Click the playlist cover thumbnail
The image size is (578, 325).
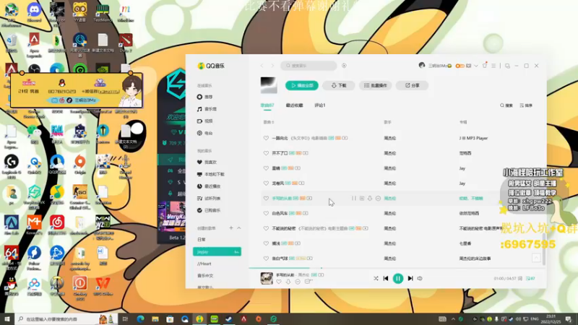(268, 85)
